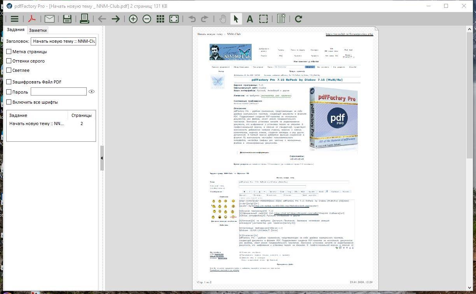The width and height of the screenshot is (476, 294).
Task: Enable the Метка страницы checkbox
Action: 9,51
